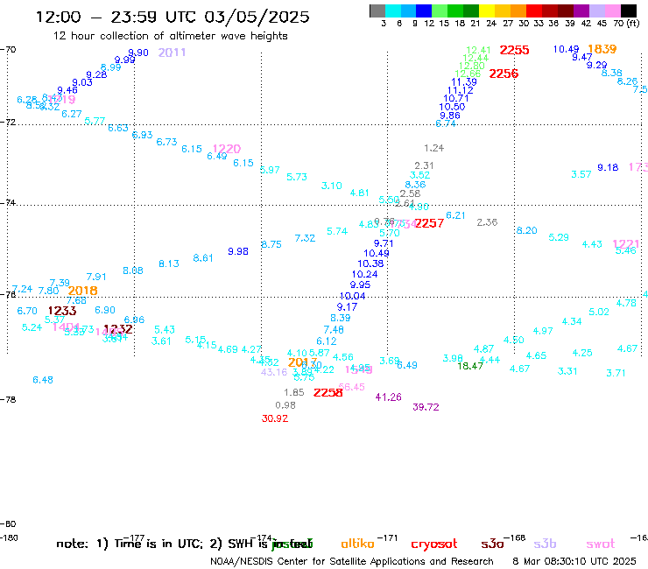This screenshot has width=648, height=569.
Task: Click the cyan wave height value 5.74
Action: pos(337,231)
